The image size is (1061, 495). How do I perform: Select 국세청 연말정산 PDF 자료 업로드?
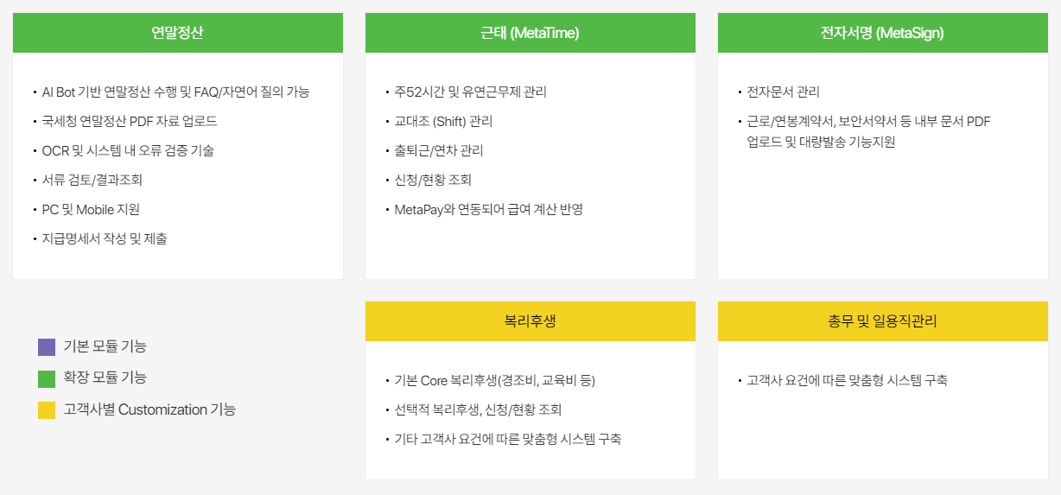click(x=130, y=121)
